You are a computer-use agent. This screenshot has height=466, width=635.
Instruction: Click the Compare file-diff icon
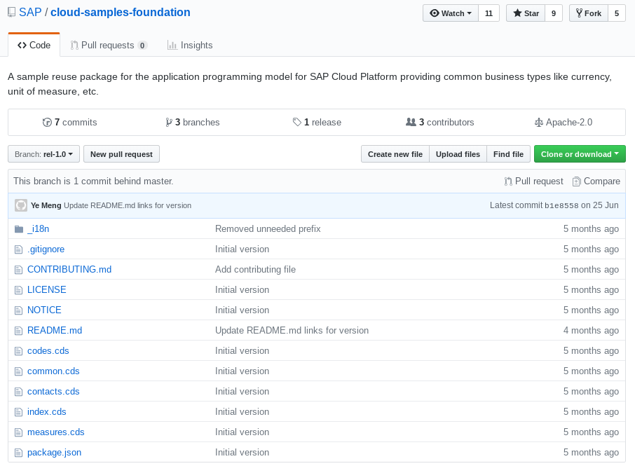576,181
